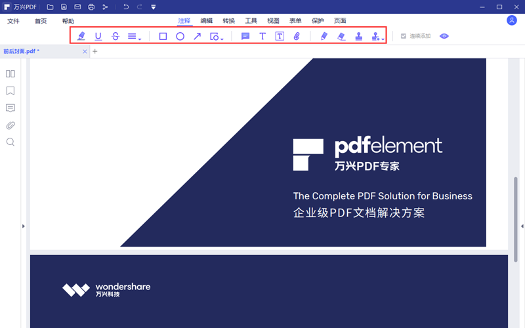
Task: Add a sticky note comment
Action: click(x=245, y=36)
